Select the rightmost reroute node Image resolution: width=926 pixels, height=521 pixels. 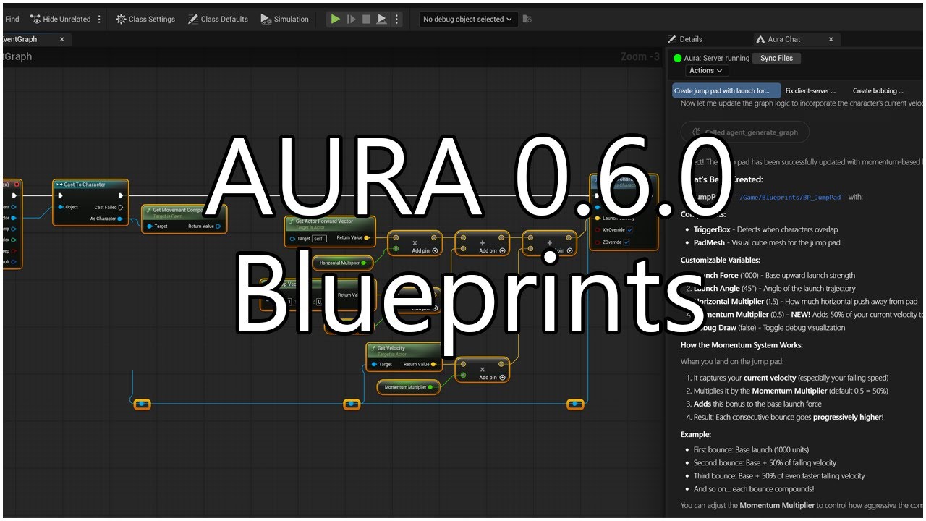click(575, 404)
